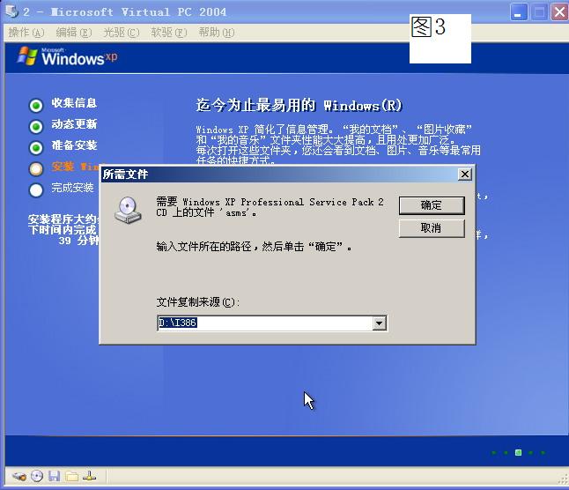Screen dimensions: 569x490
Task: Click the Windows XP flag logo
Action: point(27,56)
